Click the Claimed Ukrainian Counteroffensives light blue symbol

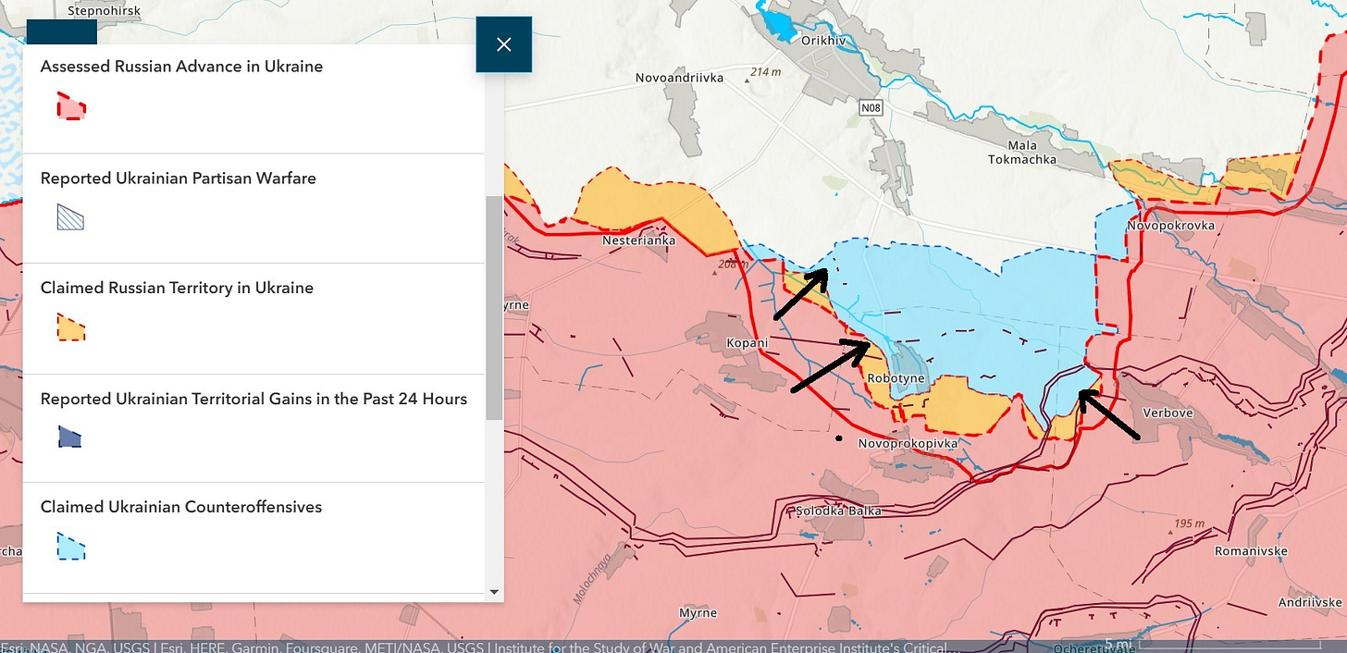pos(71,546)
